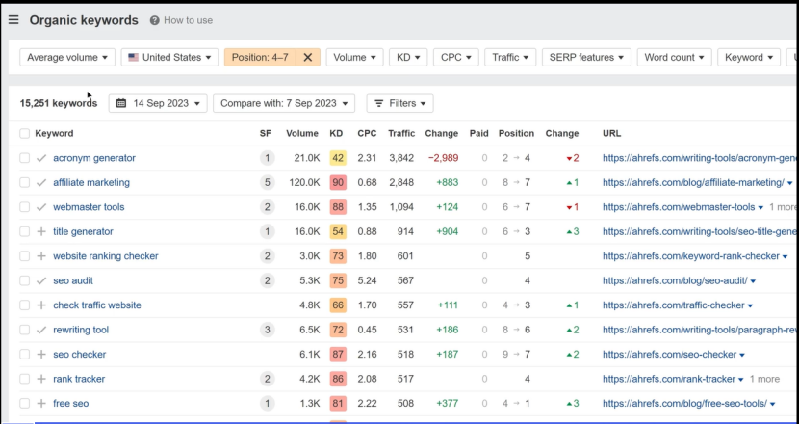Viewport: 799px width, 425px height.
Task: Open the seo checker keyword link
Action: [x=80, y=354]
